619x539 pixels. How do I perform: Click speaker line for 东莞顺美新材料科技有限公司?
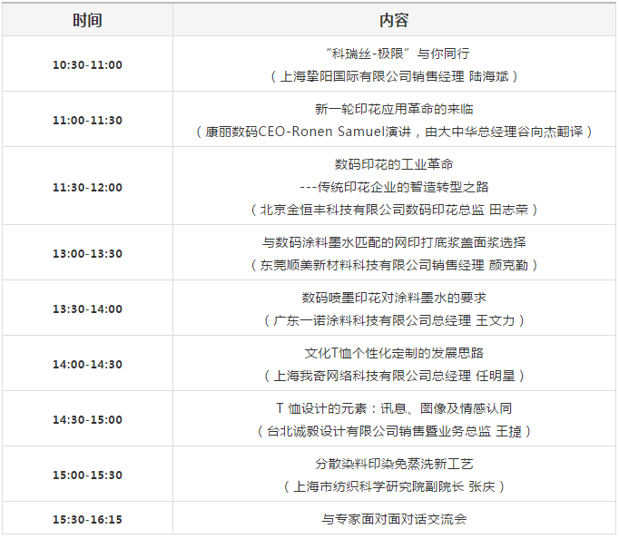[394, 265]
